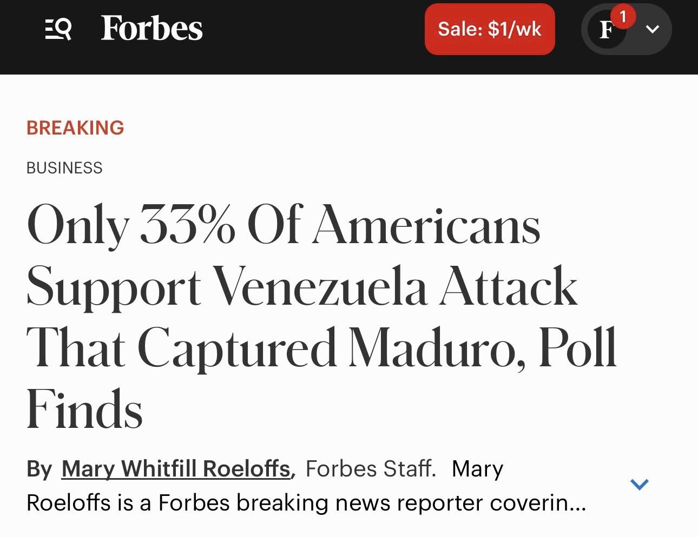Click the word "Finds" in headline
Image resolution: width=698 pixels, height=537 pixels.
click(x=85, y=410)
